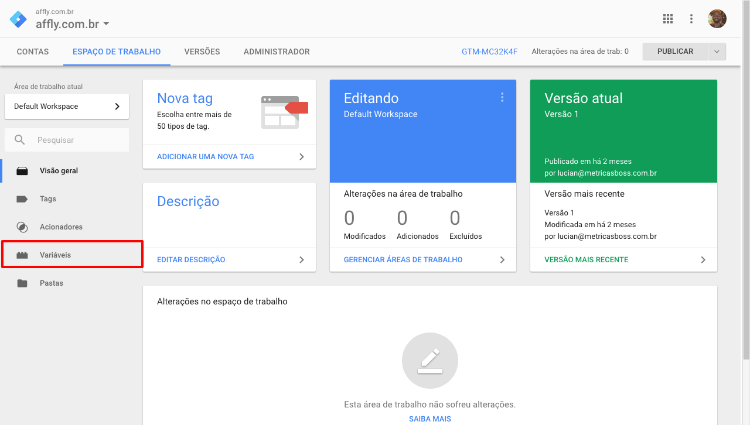750x425 pixels.
Task: Select Variáveis in the sidebar
Action: click(55, 255)
